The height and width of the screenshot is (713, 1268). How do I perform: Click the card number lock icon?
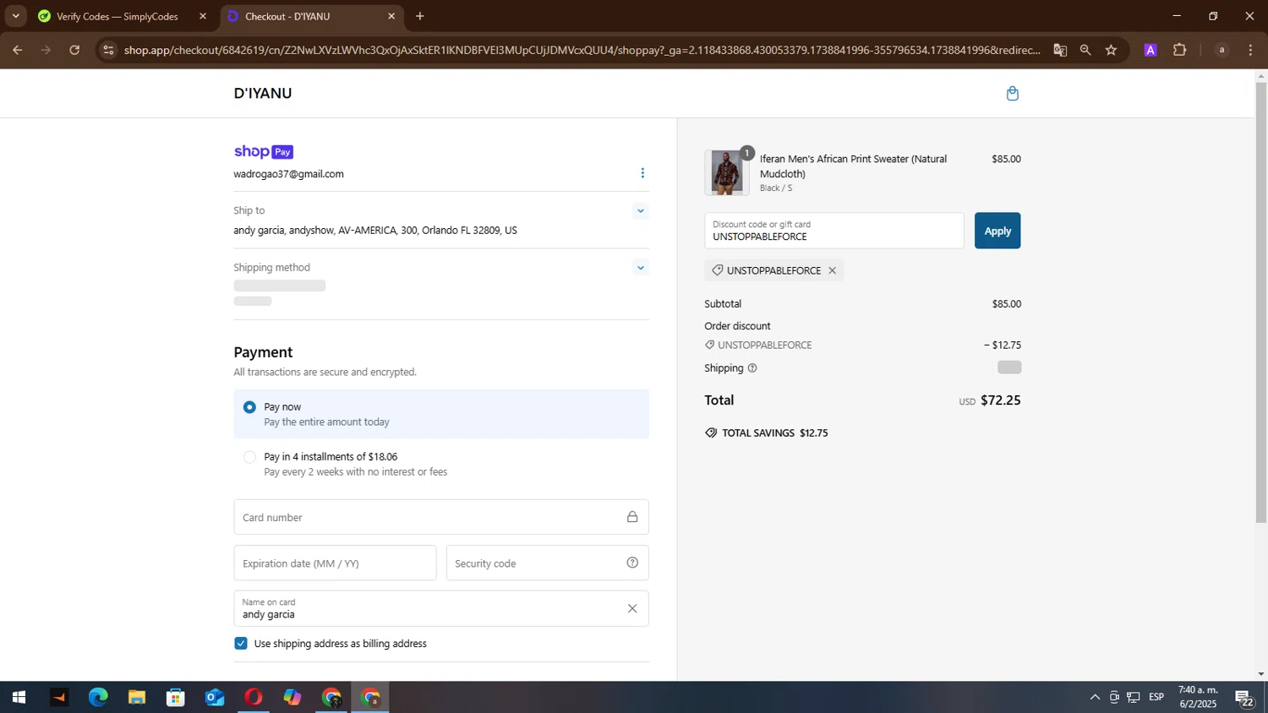tap(632, 517)
